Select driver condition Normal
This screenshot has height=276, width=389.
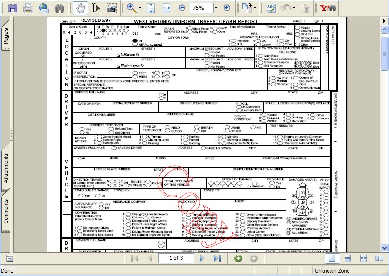(x=264, y=115)
